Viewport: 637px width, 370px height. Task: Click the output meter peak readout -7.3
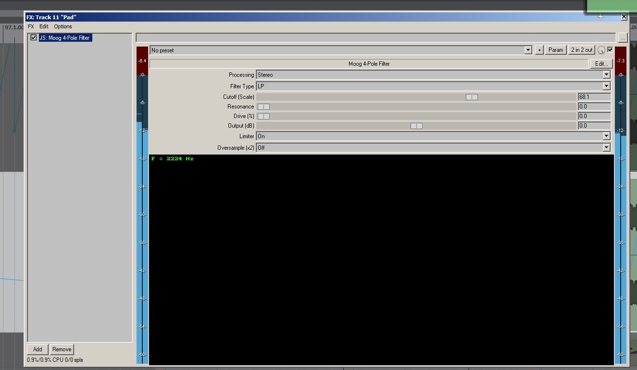621,61
